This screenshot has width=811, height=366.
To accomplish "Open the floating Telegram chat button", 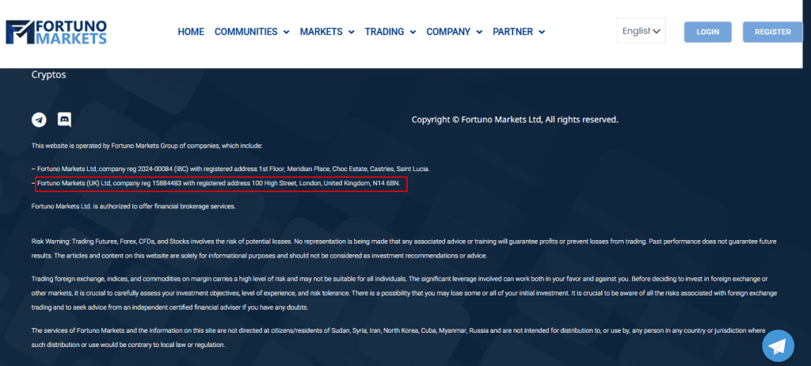I will click(x=778, y=346).
